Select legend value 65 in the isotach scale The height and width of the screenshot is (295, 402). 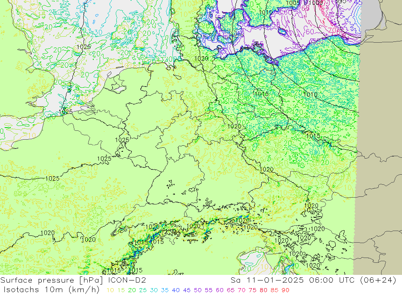pyautogui.click(x=231, y=290)
